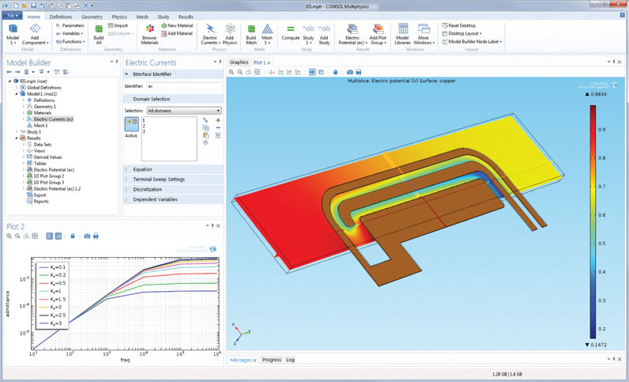Toggle scene light button in Plot 1 toolbar
This screenshot has width=629, height=382.
click(x=312, y=72)
